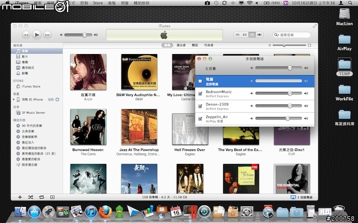Image resolution: width=358 pixels, height=223 pixels.
Task: Select the Genres (類型) grid tab
Action: click(195, 45)
